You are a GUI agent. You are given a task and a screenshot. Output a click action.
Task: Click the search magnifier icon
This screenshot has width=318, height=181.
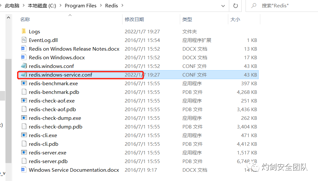(x=254, y=6)
